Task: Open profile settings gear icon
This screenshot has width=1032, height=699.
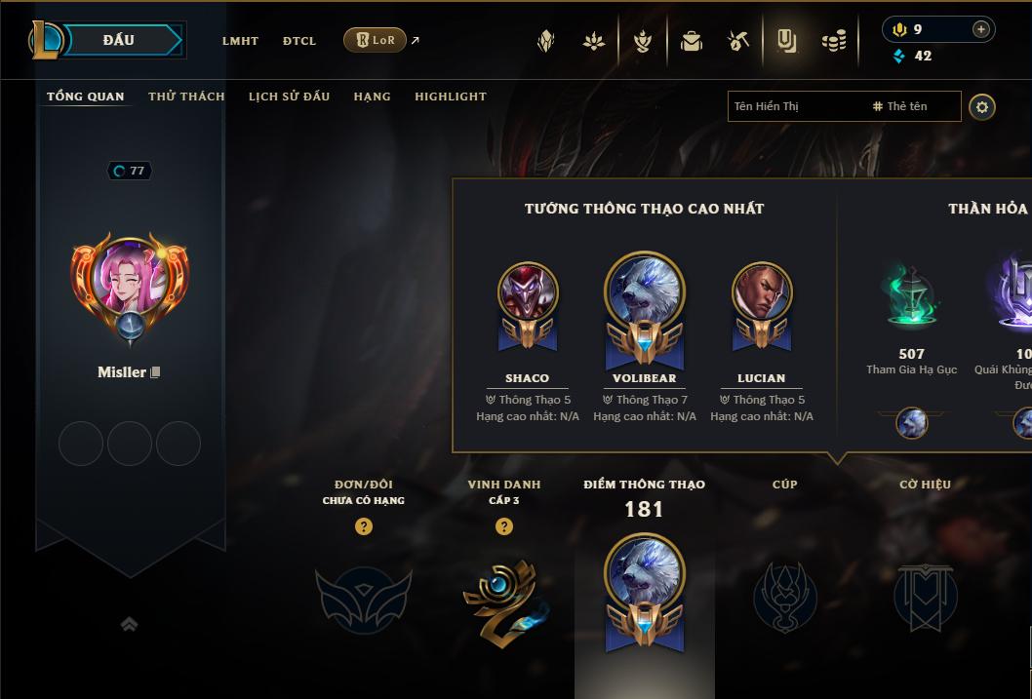Action: [x=982, y=107]
